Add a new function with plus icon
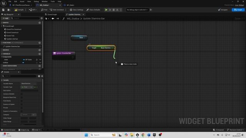Viewport: 246px width, 138px height. click(40, 43)
